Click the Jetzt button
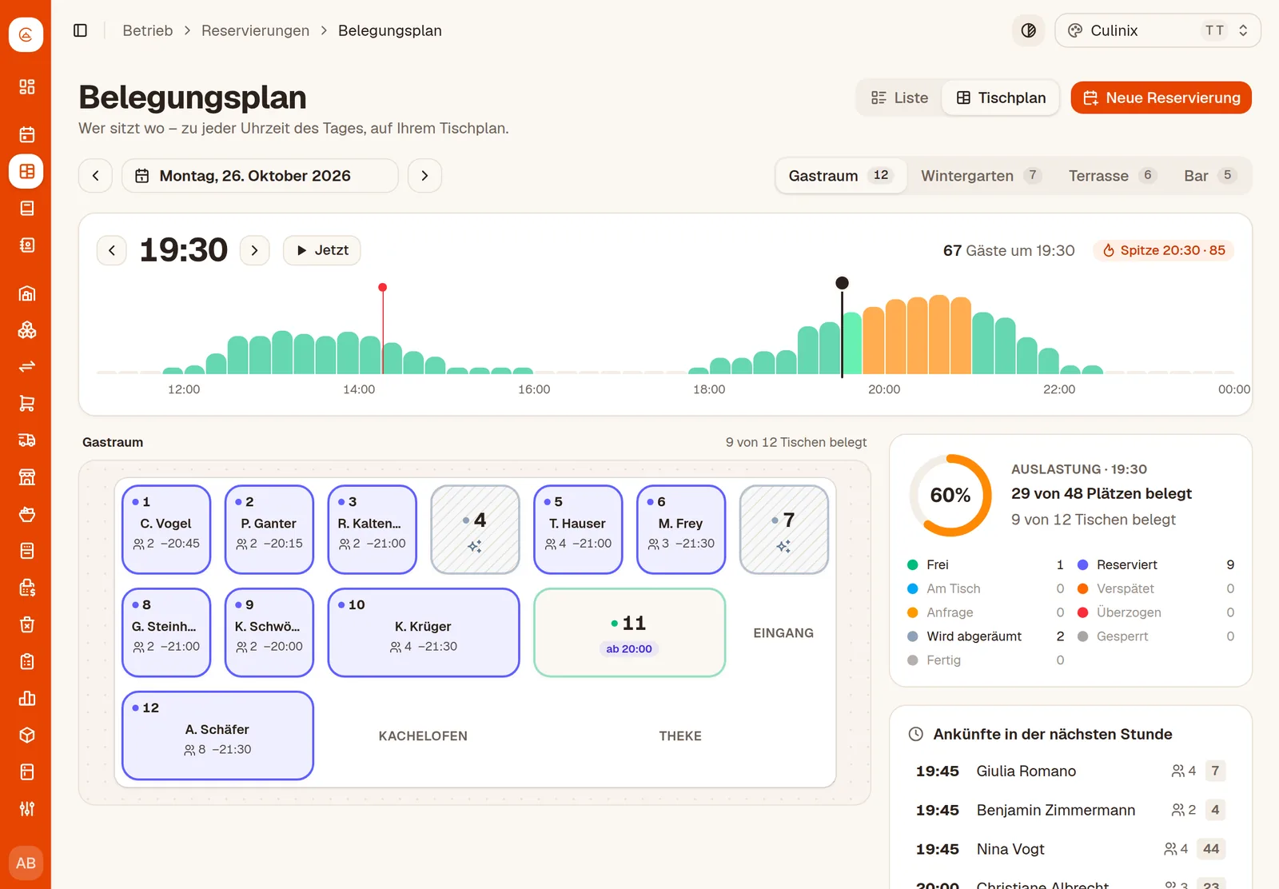 point(322,250)
